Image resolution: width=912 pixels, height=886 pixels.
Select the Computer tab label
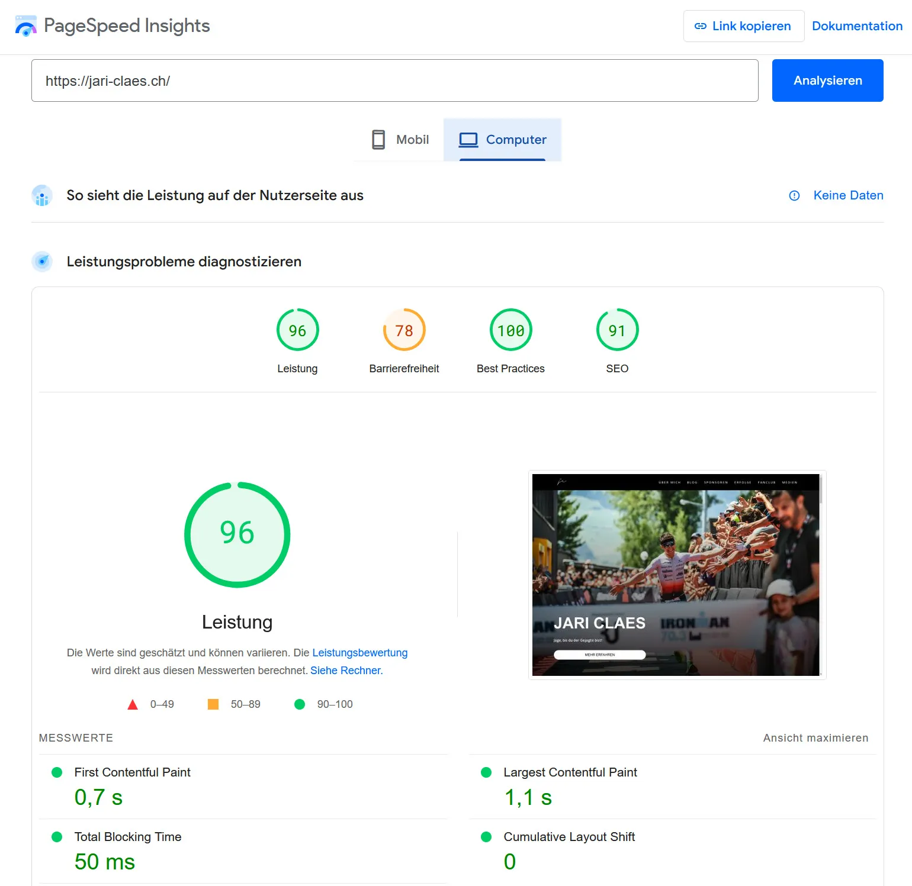pos(516,140)
